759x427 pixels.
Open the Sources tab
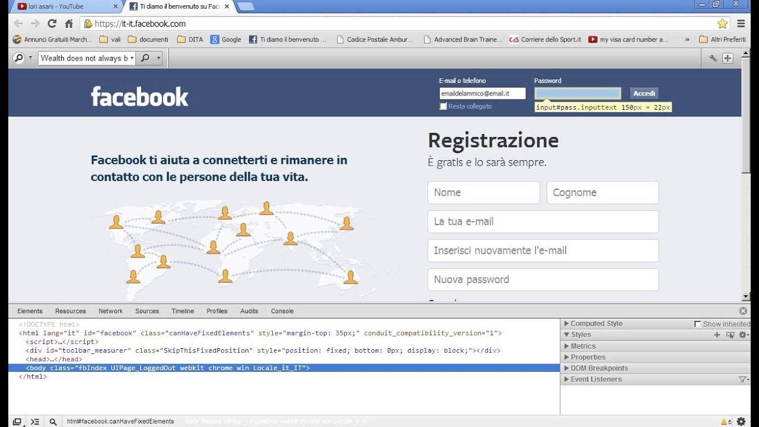[147, 311]
